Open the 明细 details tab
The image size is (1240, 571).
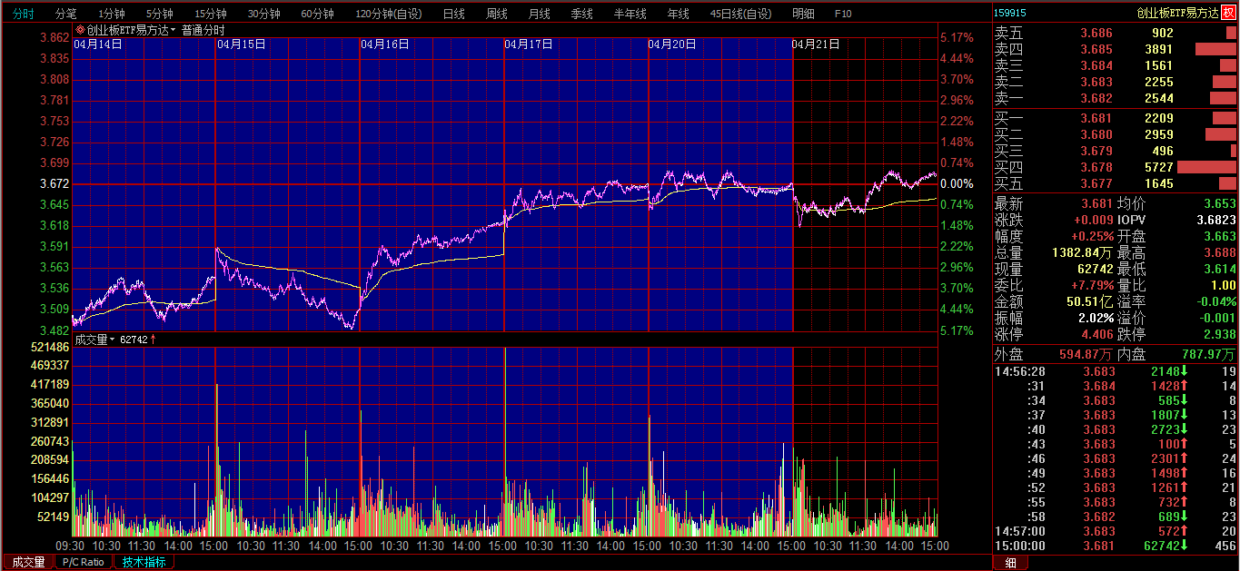coord(803,14)
